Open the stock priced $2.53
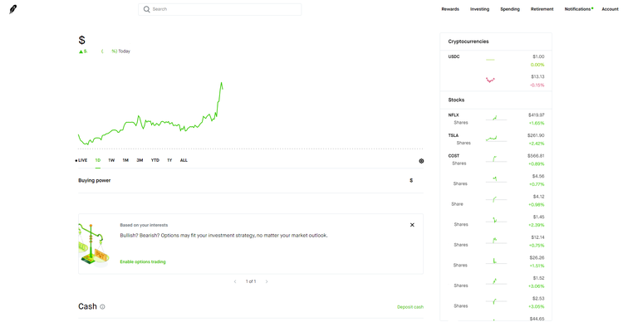The image size is (623, 322). pyautogui.click(x=496, y=302)
